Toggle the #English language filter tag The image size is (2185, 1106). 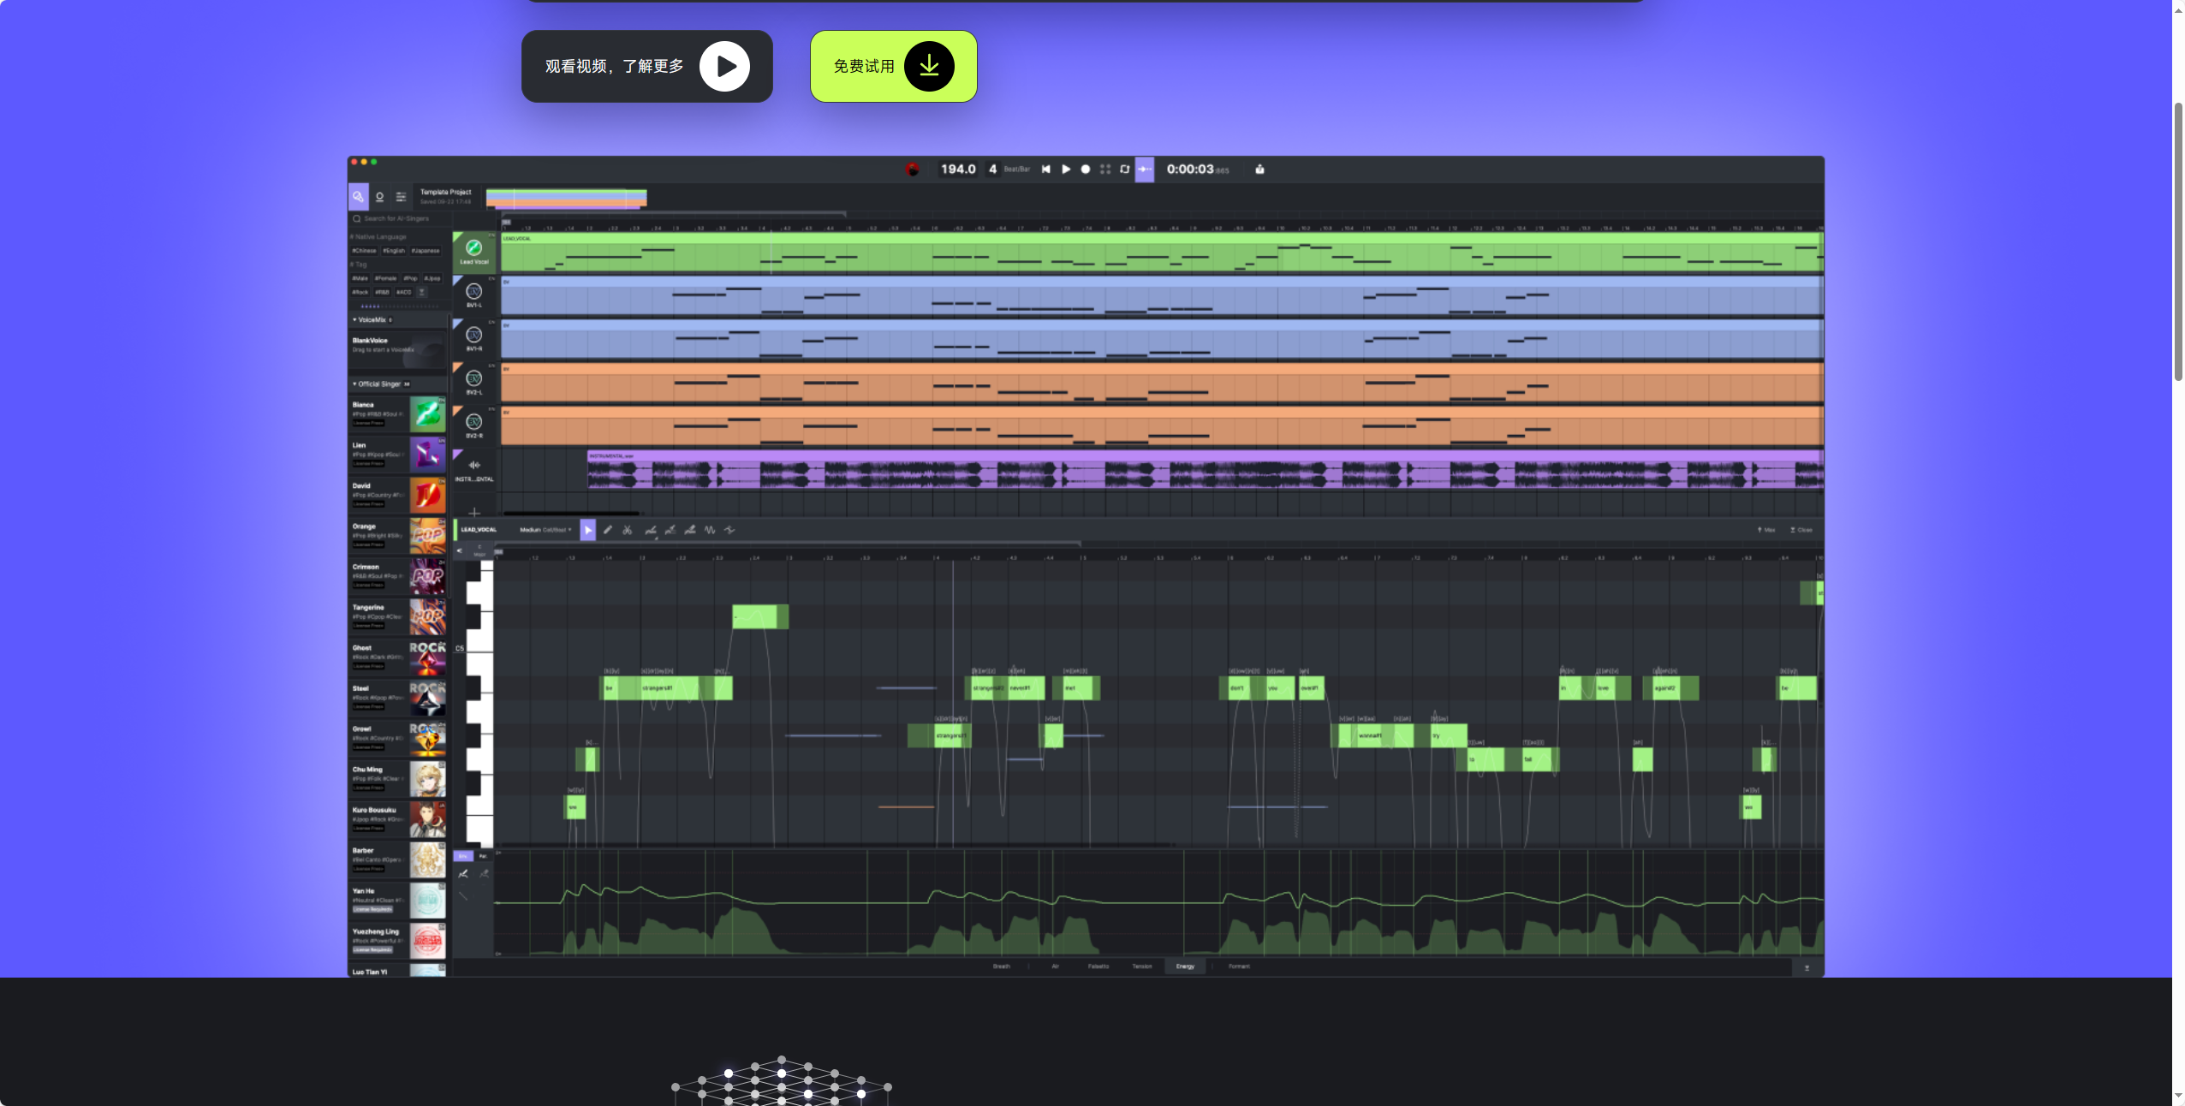tap(394, 251)
